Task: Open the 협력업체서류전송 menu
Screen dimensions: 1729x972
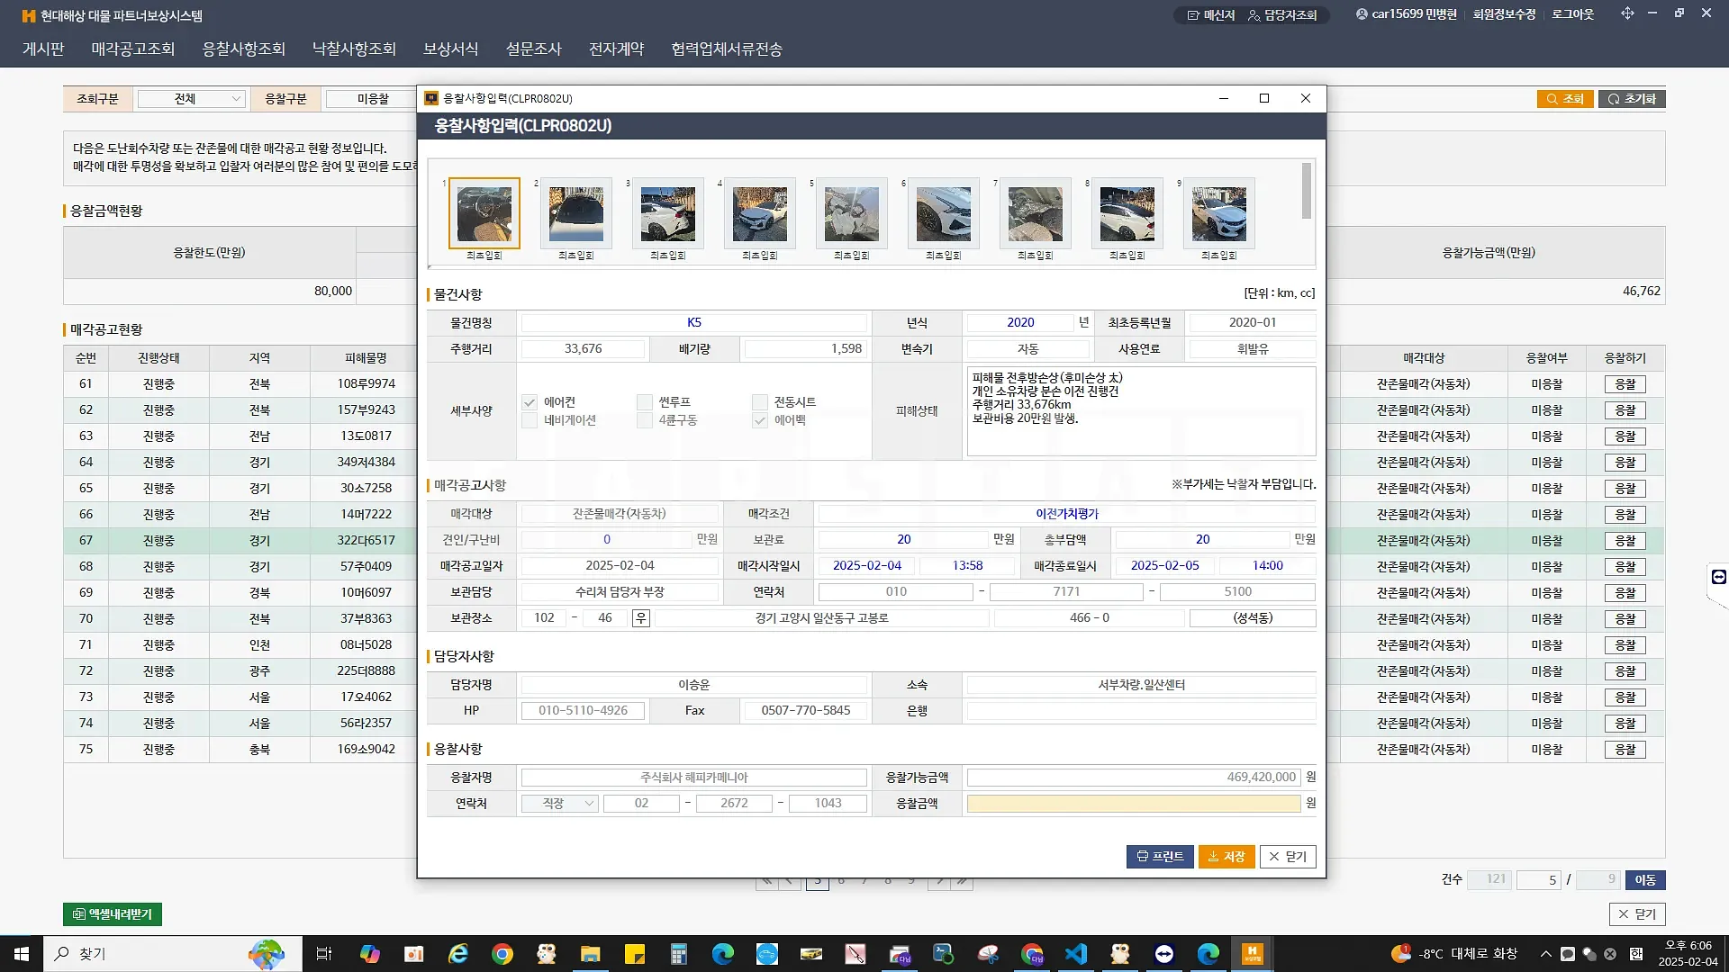Action: (727, 49)
